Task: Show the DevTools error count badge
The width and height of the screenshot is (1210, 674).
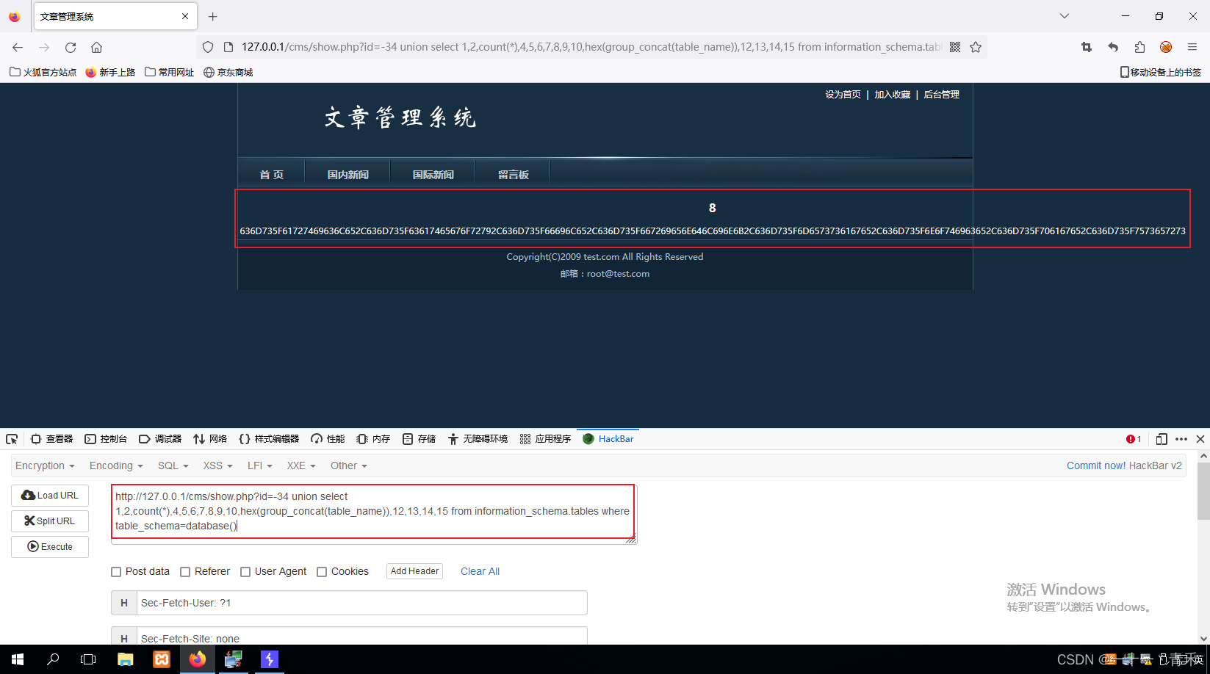Action: pyautogui.click(x=1134, y=439)
